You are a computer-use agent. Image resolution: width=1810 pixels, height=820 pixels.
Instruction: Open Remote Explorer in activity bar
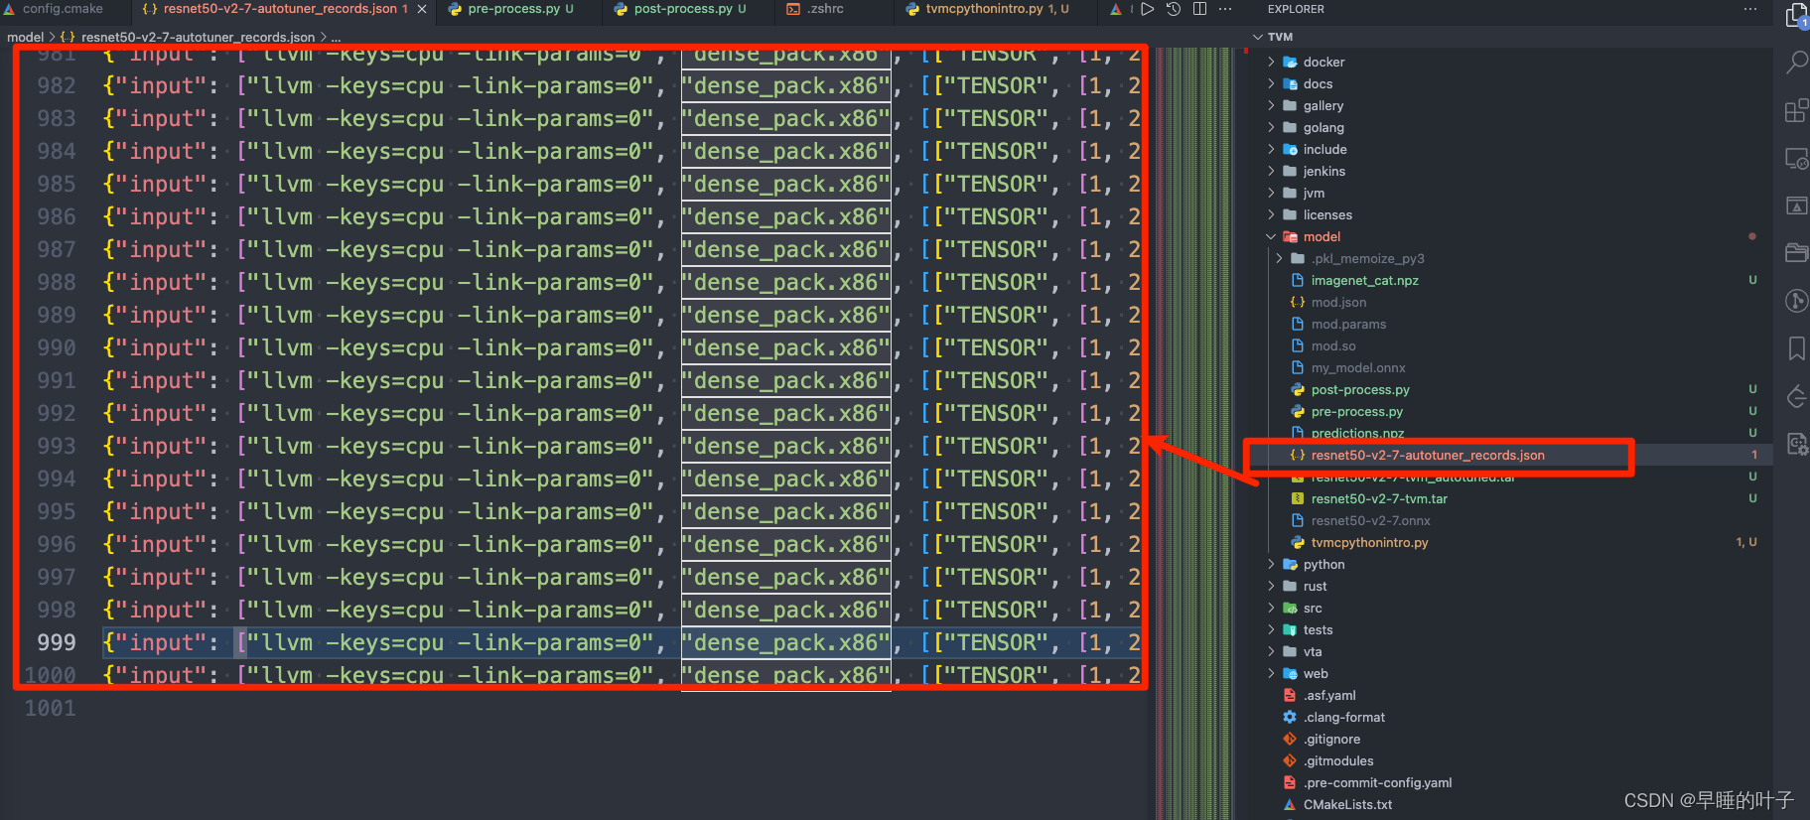coord(1796,158)
